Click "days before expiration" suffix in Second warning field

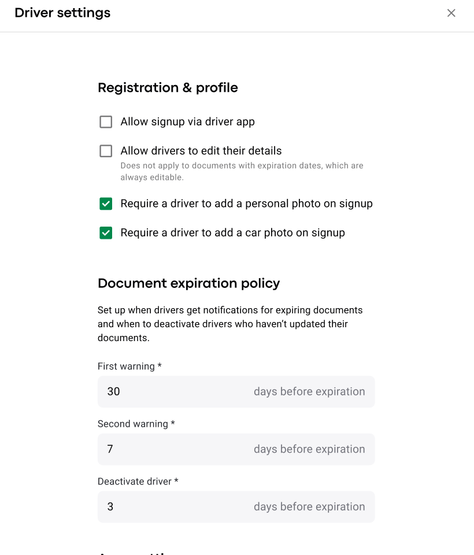click(x=309, y=449)
